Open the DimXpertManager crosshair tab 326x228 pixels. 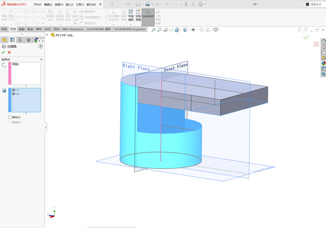[28, 40]
